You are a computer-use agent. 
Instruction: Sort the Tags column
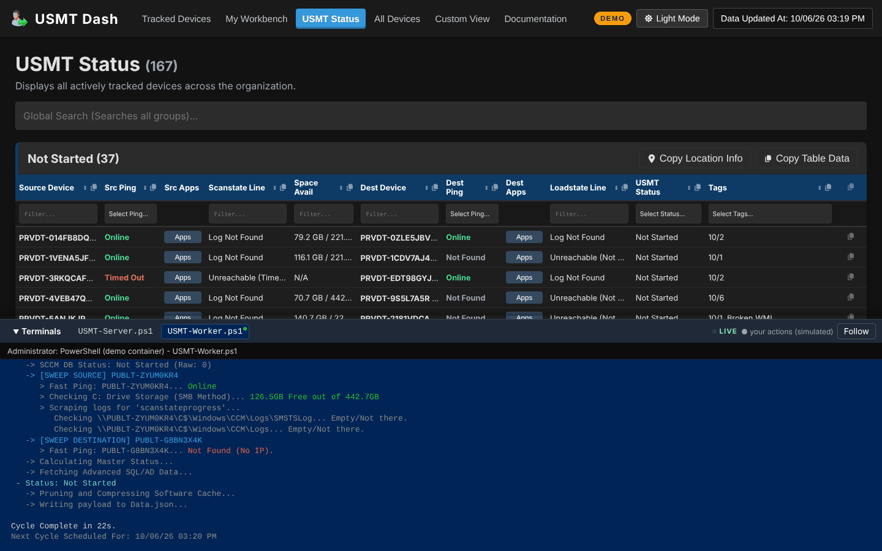[x=820, y=188]
